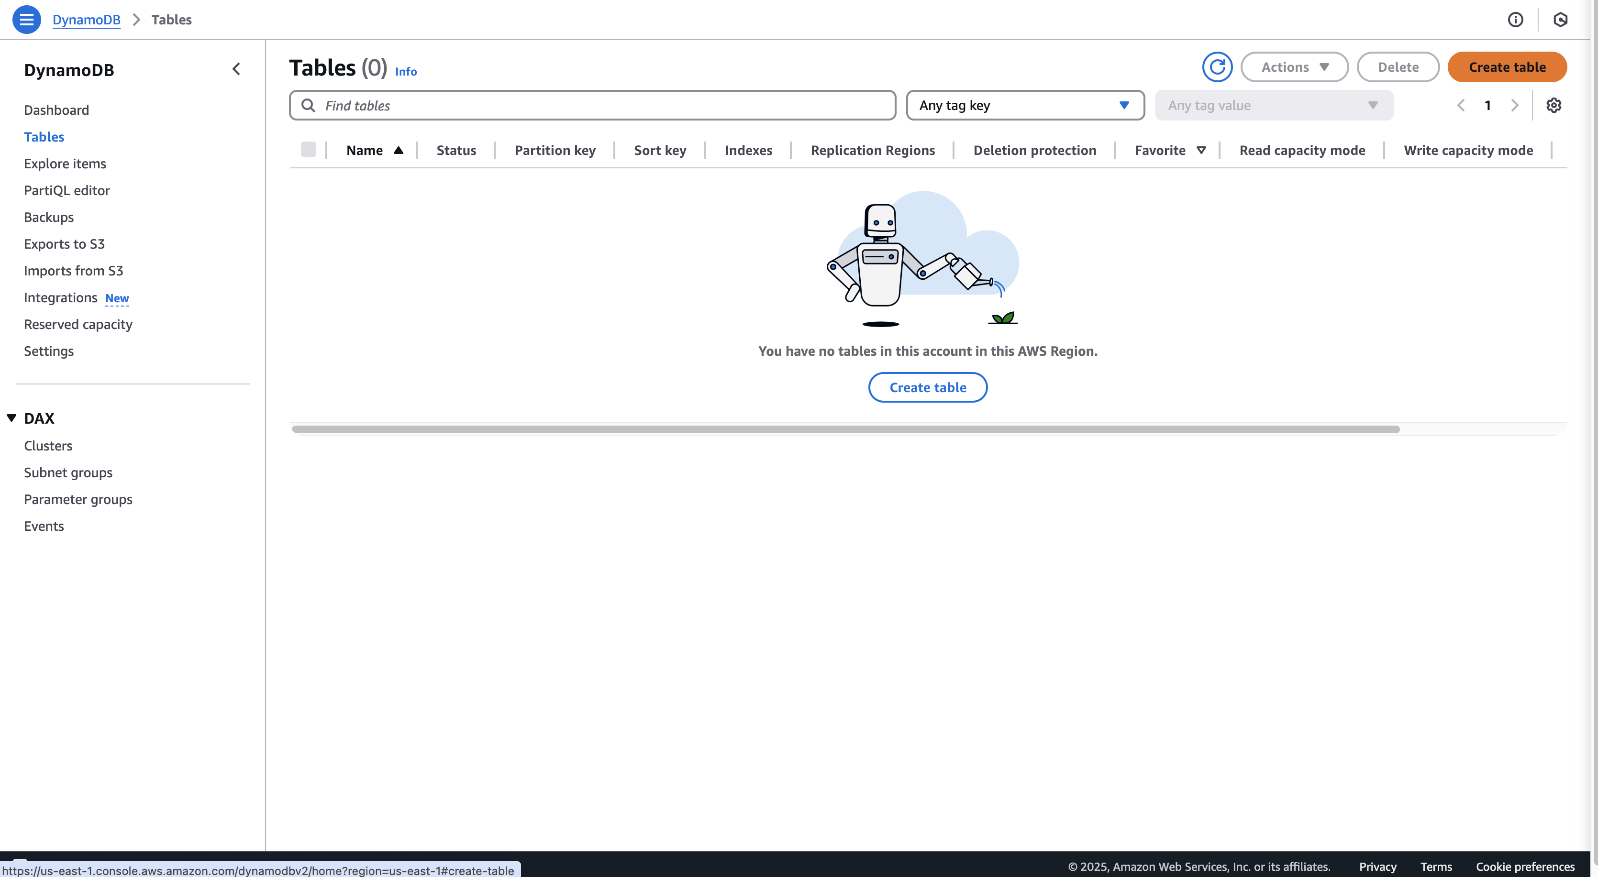Click the Indexes column header
Viewport: 1598px width, 877px height.
pyautogui.click(x=749, y=150)
